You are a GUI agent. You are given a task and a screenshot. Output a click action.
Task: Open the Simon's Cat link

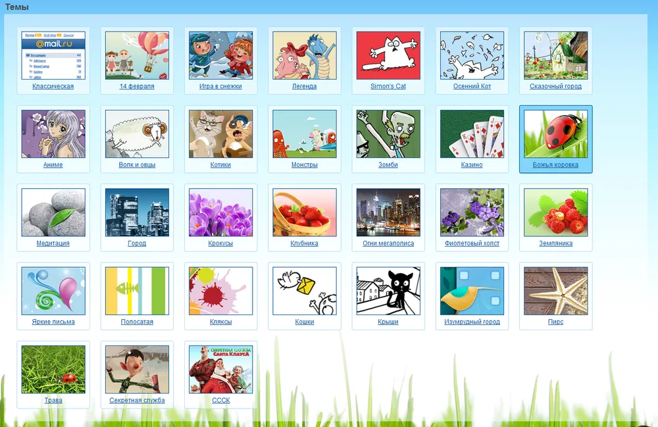click(388, 86)
